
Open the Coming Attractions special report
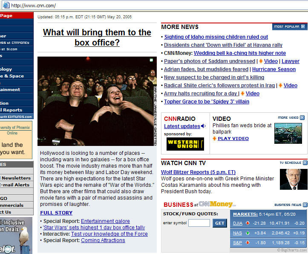[x=103, y=240]
